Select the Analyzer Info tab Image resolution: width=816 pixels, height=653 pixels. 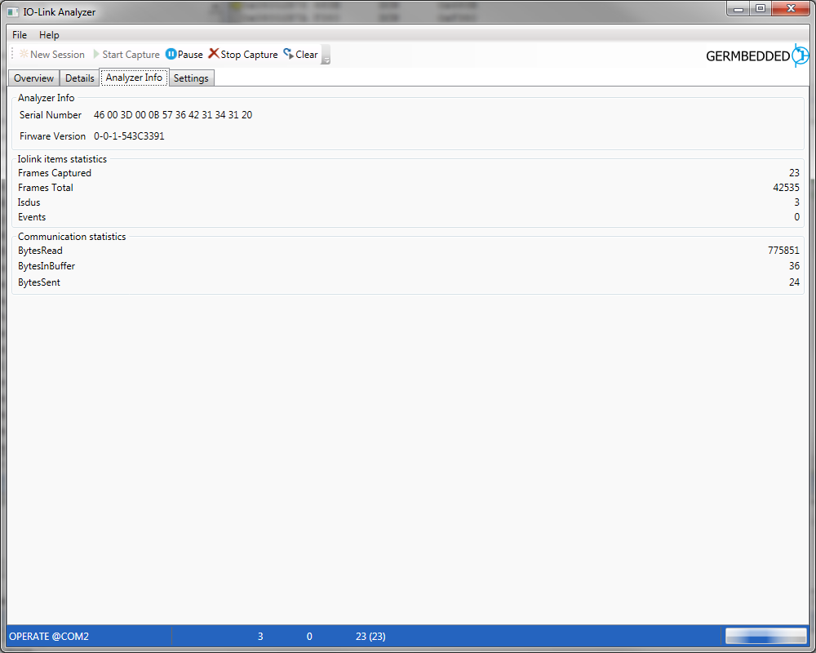tap(134, 78)
